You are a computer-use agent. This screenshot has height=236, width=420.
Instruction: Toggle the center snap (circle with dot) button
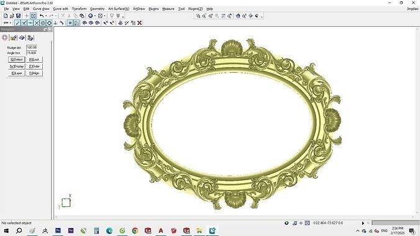click(43, 23)
